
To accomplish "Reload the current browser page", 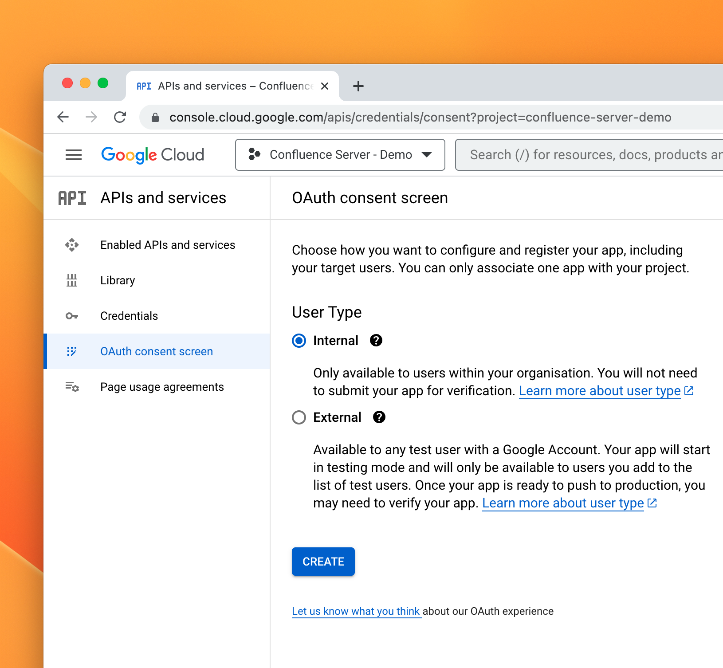I will pyautogui.click(x=120, y=117).
